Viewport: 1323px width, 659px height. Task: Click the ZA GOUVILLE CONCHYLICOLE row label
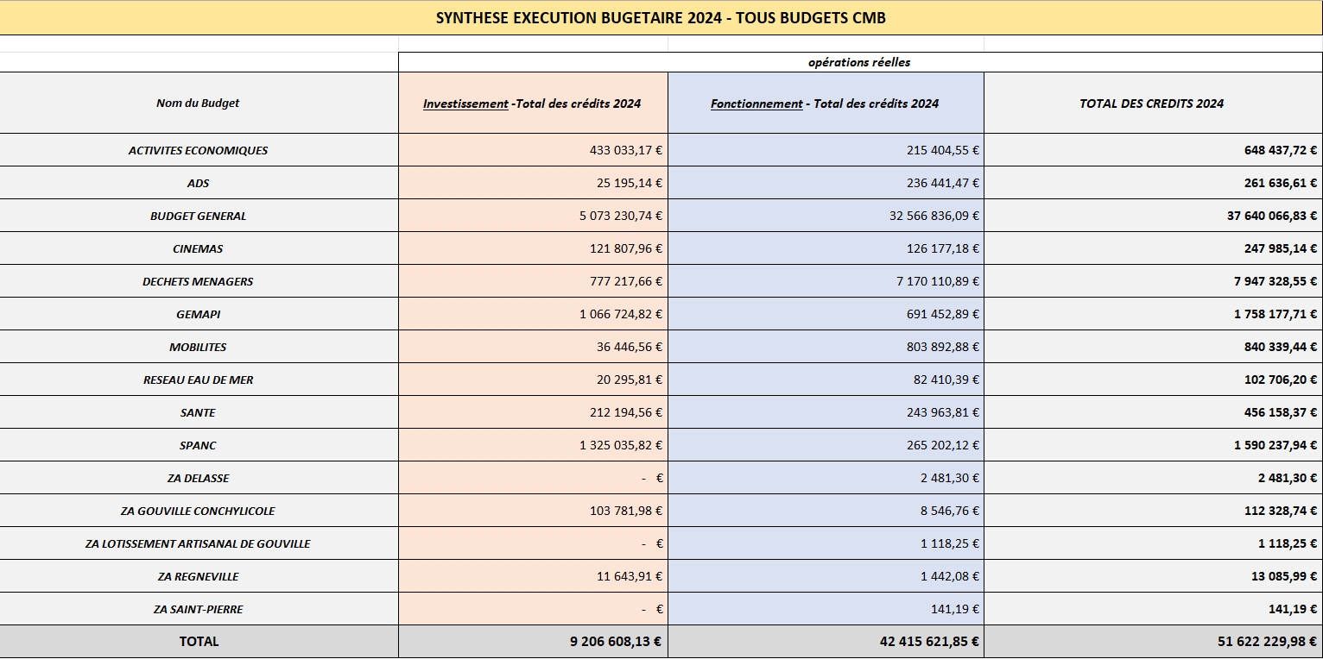tap(198, 511)
